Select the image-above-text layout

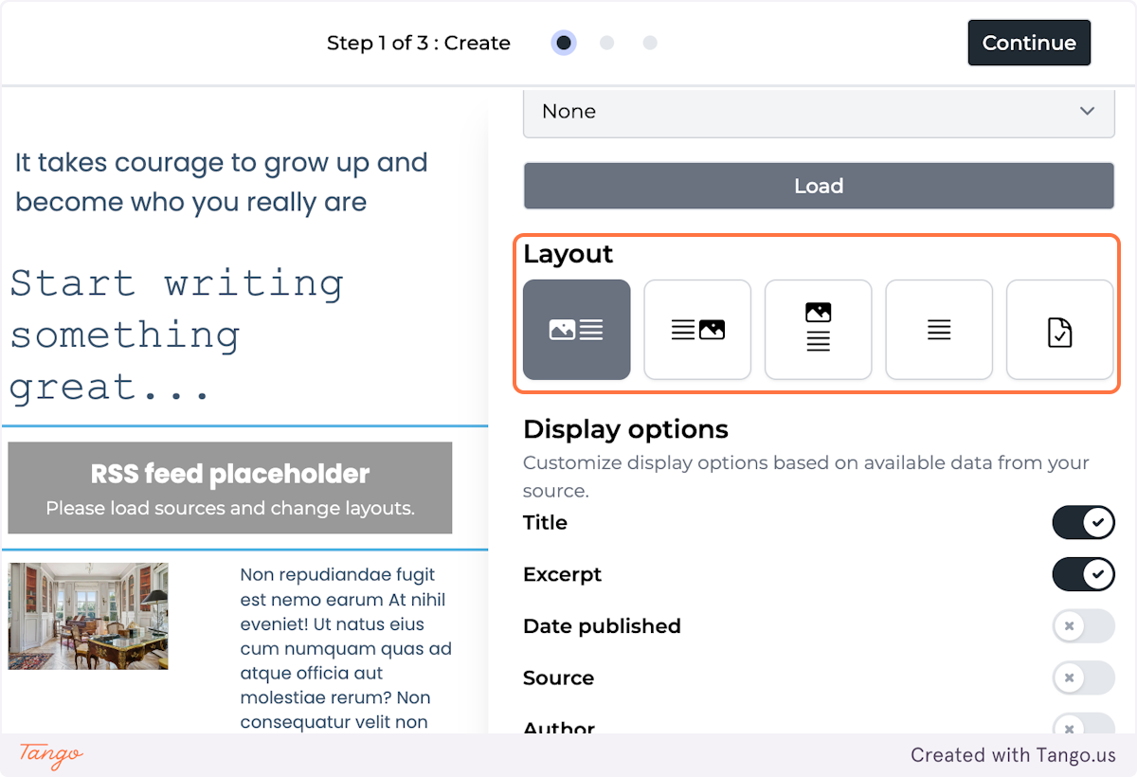click(x=819, y=330)
